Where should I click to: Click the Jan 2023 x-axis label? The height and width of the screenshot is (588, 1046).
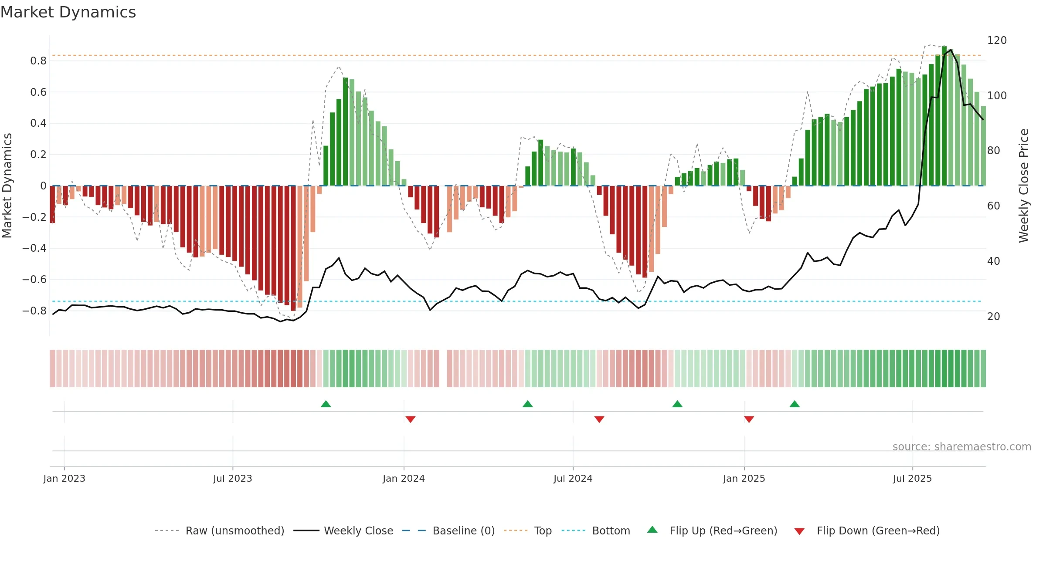click(64, 478)
